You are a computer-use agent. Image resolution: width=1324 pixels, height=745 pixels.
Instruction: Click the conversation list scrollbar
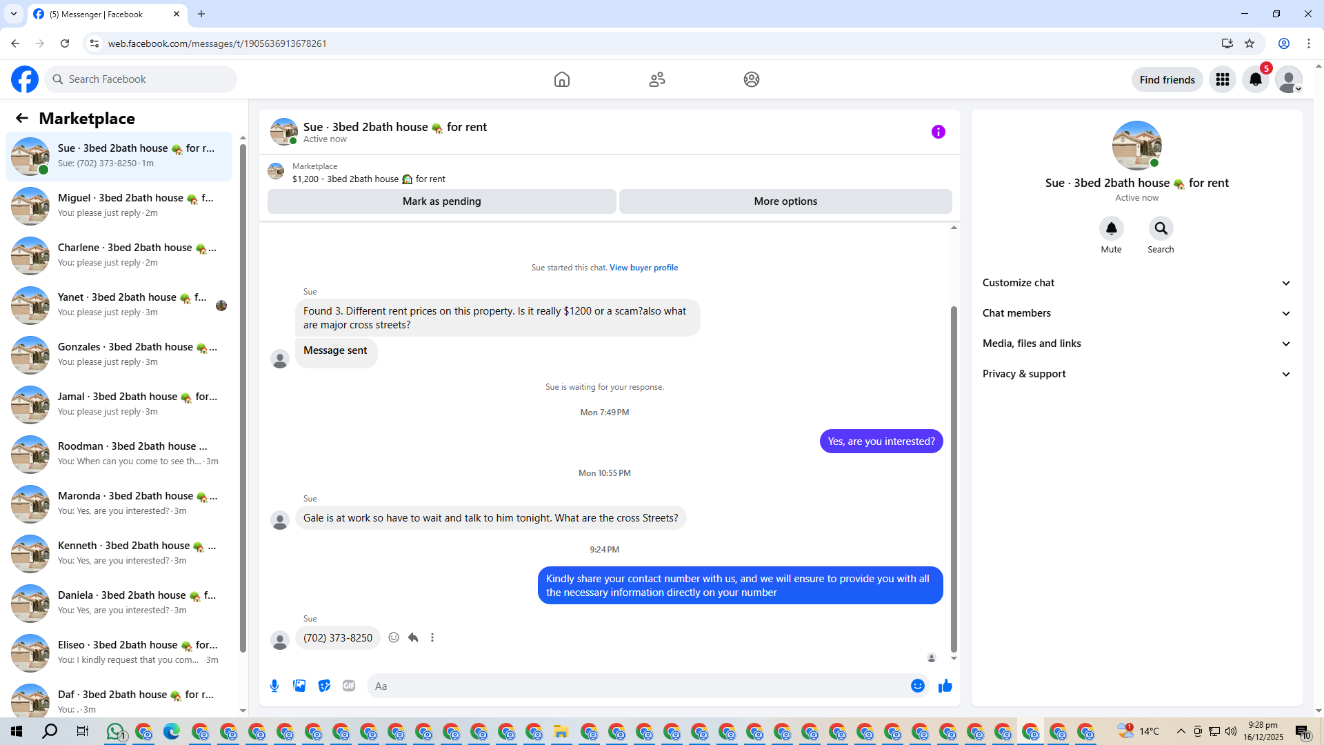coord(243,397)
